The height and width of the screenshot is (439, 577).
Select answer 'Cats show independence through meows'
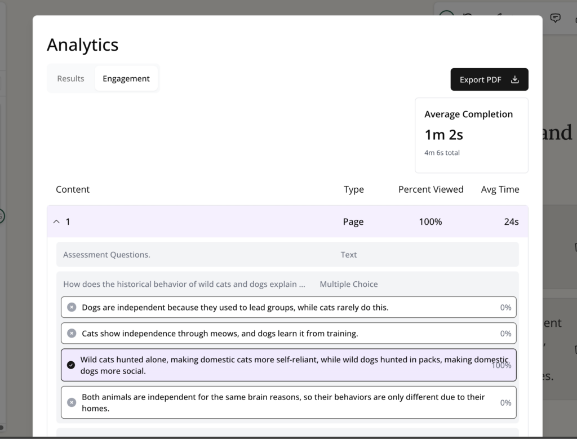click(x=220, y=333)
